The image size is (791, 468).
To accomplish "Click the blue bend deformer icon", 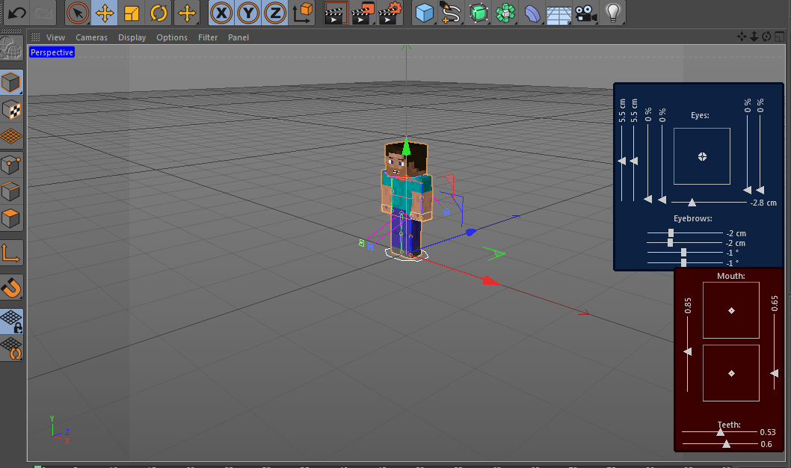I will click(532, 13).
